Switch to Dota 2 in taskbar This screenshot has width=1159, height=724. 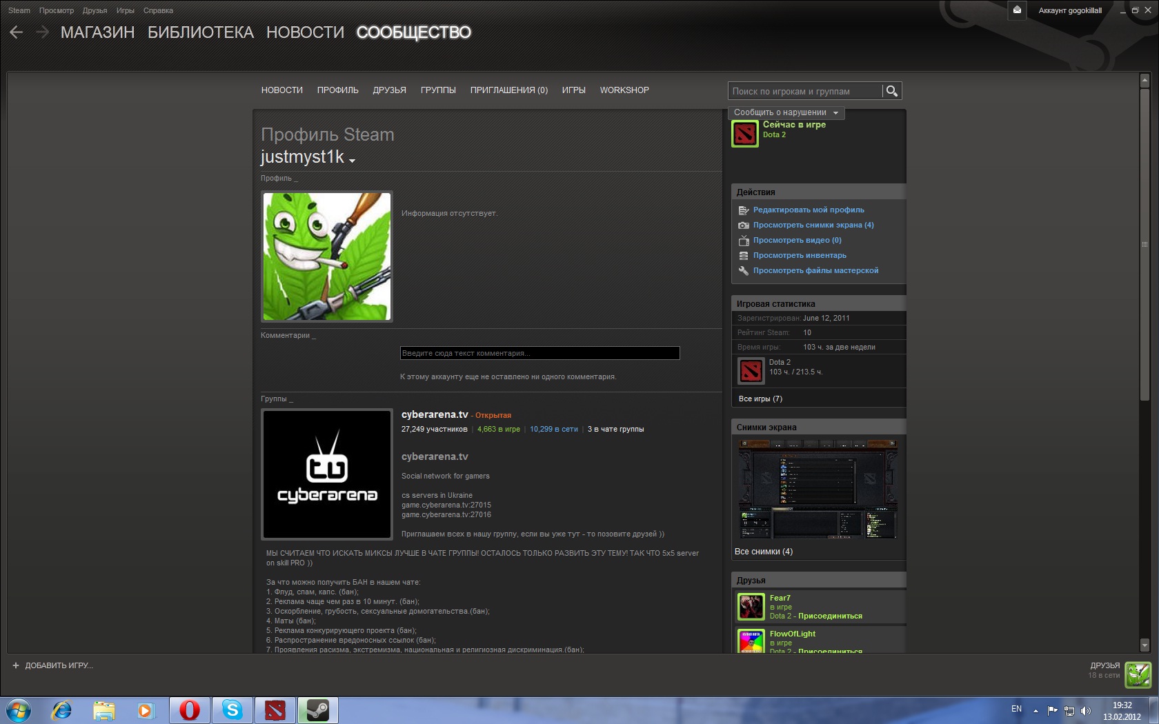pyautogui.click(x=275, y=710)
